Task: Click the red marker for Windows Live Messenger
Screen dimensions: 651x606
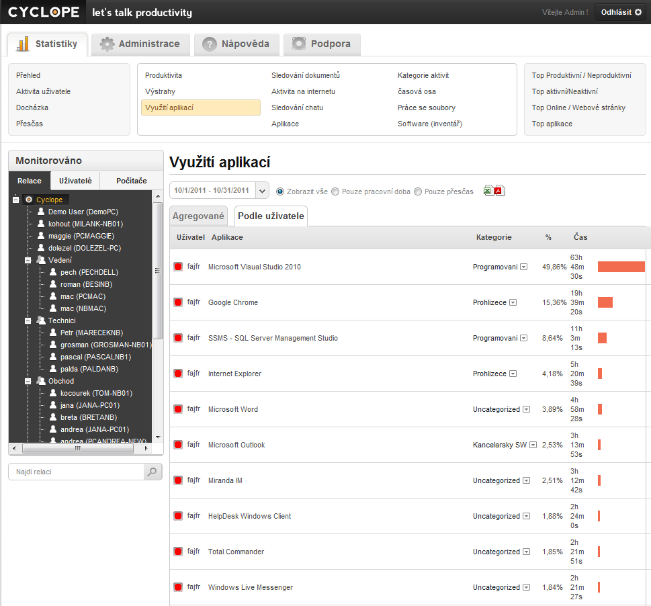Action: coord(178,587)
